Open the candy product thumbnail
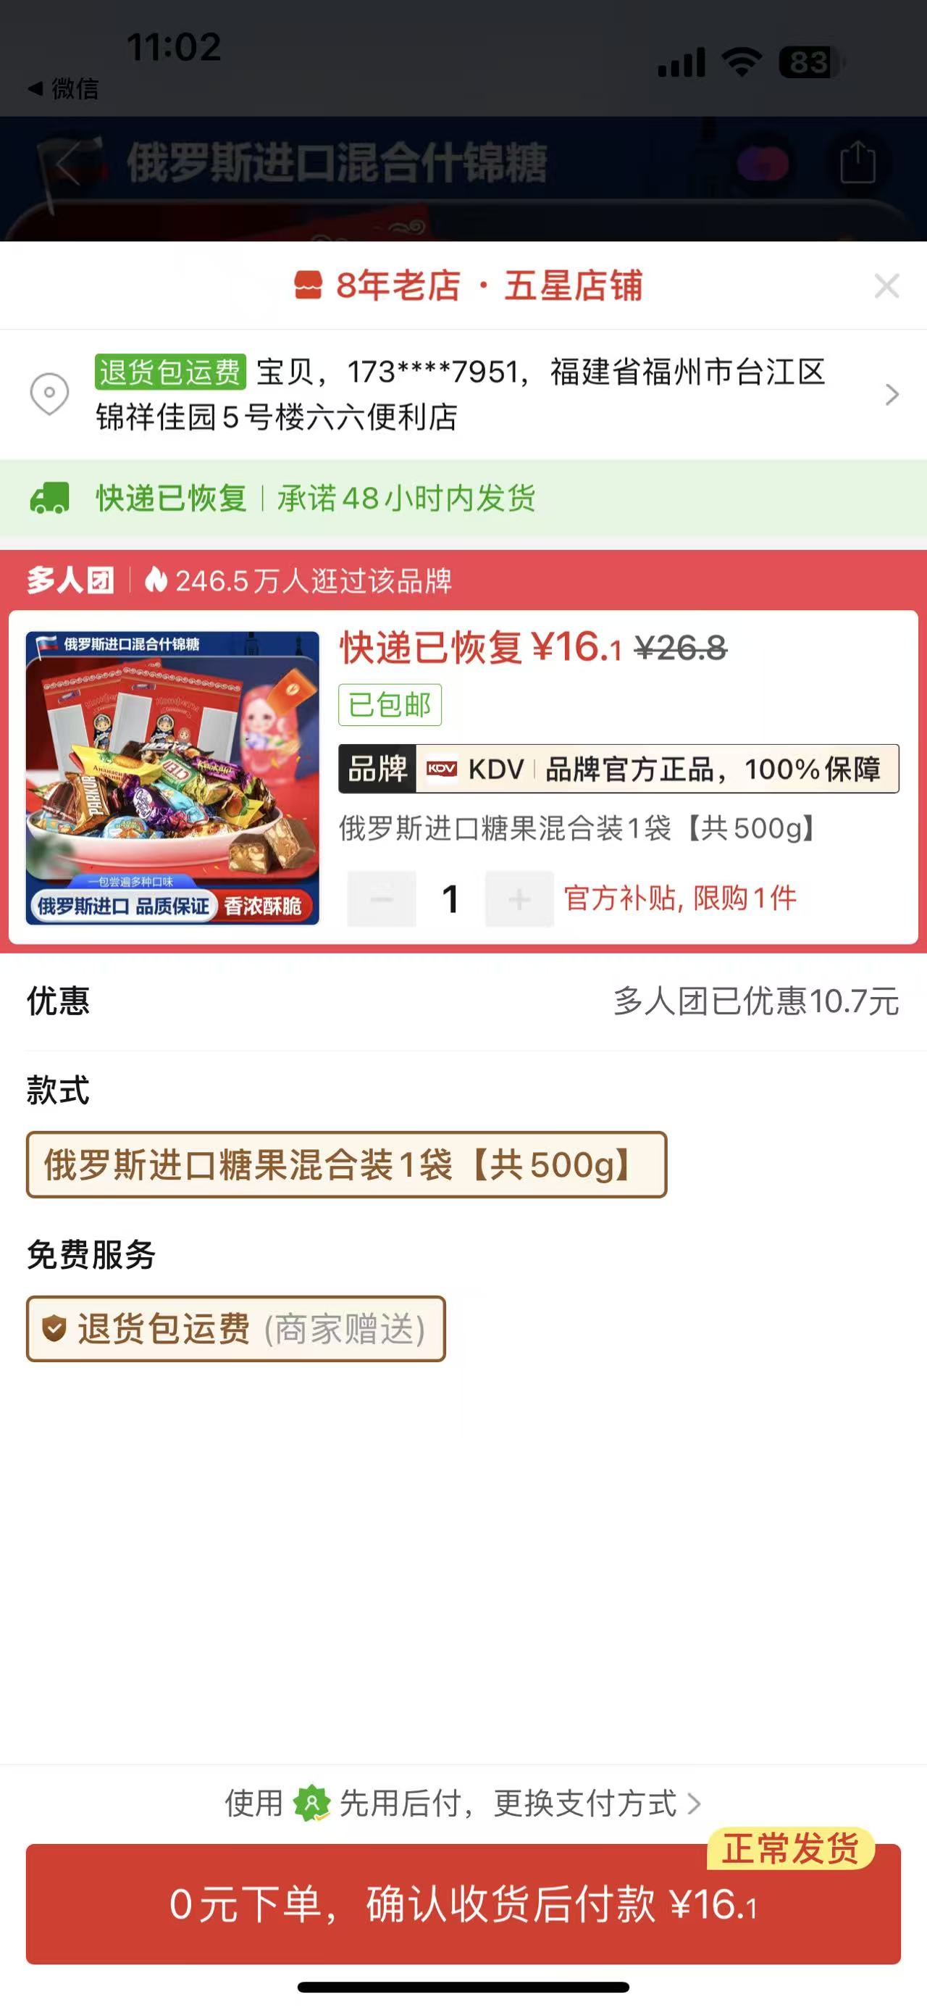This screenshot has height=2010, width=927. pyautogui.click(x=172, y=778)
